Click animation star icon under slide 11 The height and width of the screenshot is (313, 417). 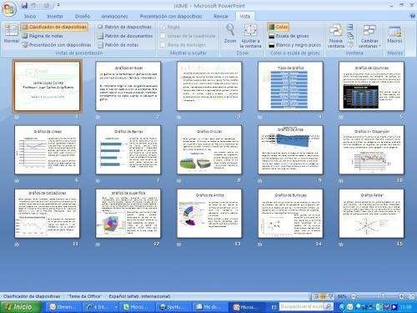17,245
